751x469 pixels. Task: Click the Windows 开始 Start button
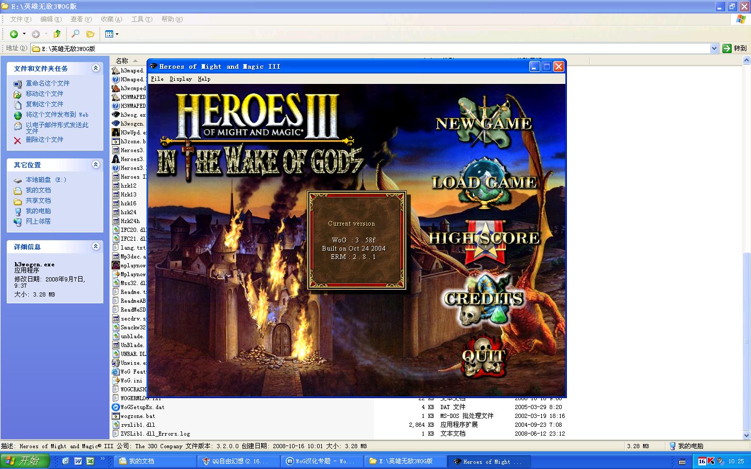(x=25, y=461)
